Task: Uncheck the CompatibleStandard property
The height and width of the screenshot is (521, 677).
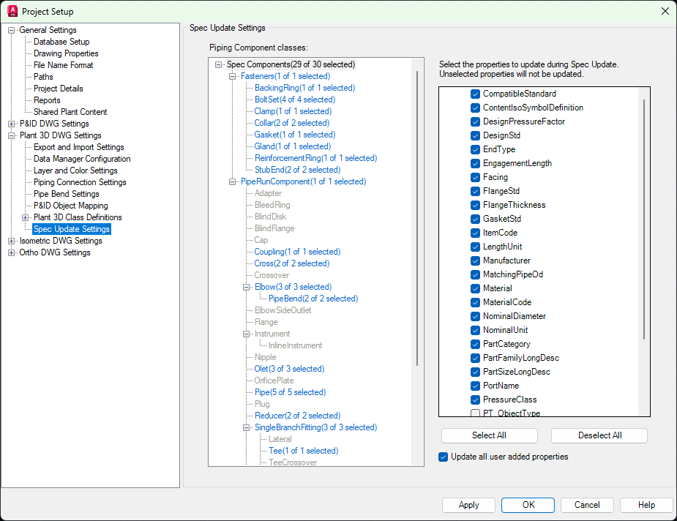Action: point(475,94)
